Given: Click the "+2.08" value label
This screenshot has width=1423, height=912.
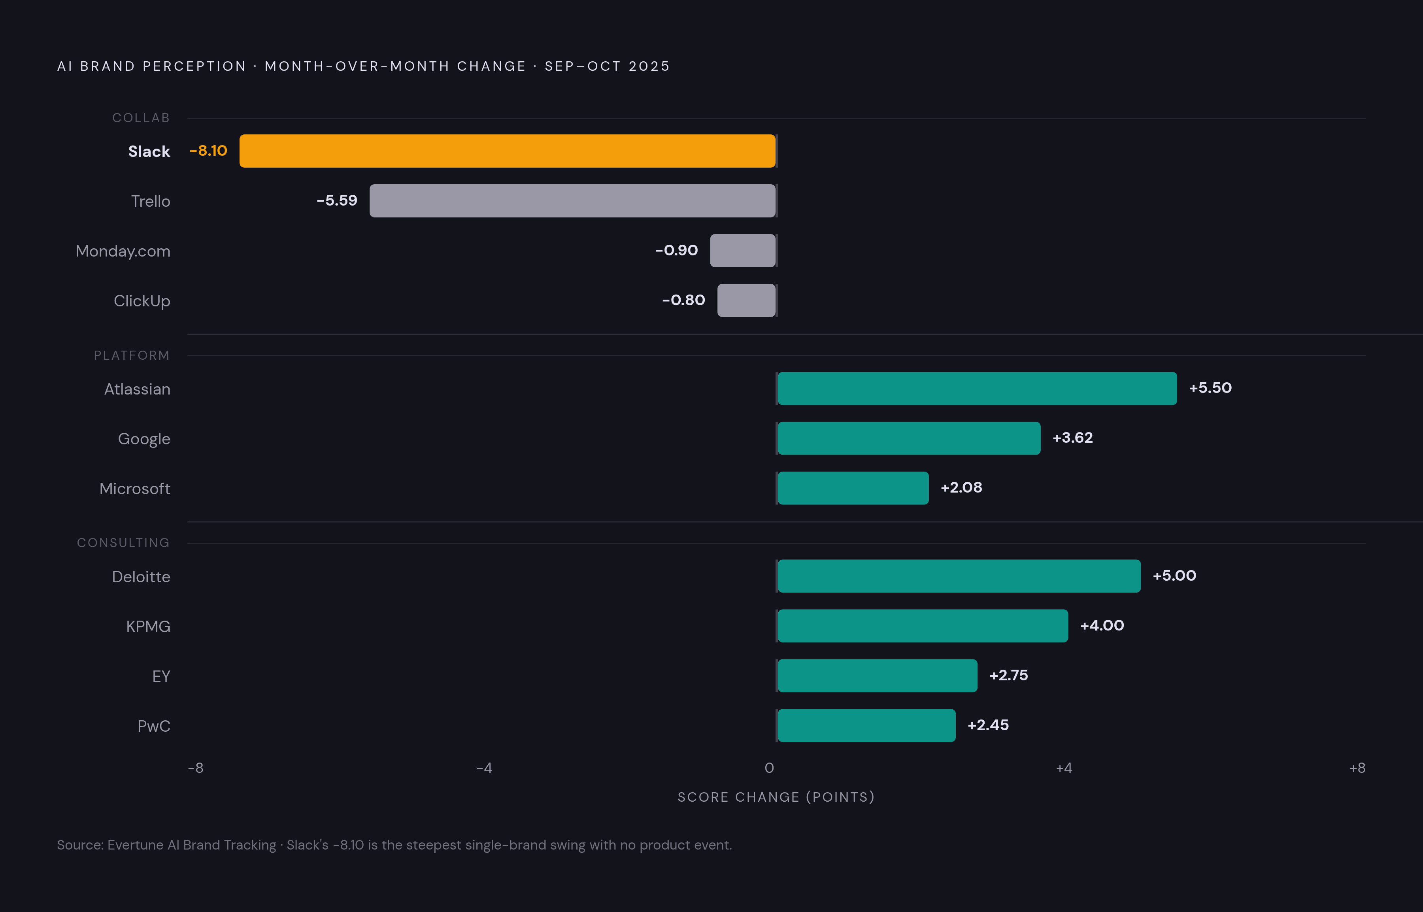Looking at the screenshot, I should 962,487.
